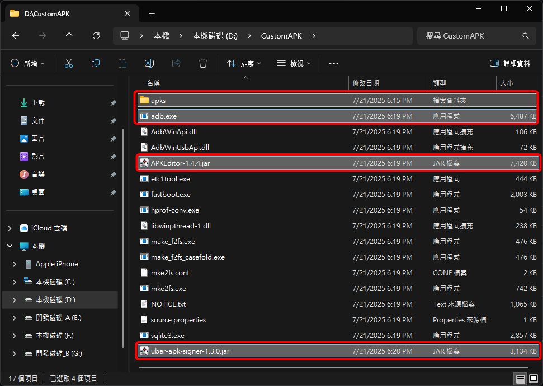Switch to large thumbnails via status bar toggle
Screen dimensions: 543x386
534,379
